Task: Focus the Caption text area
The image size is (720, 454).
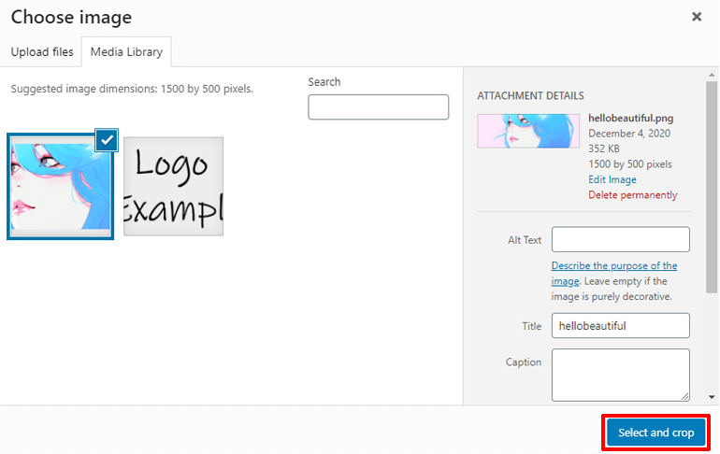Action: 620,375
